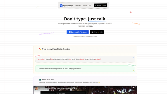
Task: Click the Share arrow icon on video
Action: 133,88
